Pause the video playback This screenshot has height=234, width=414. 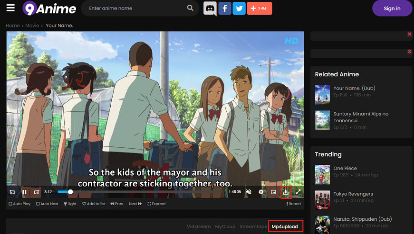pos(24,192)
